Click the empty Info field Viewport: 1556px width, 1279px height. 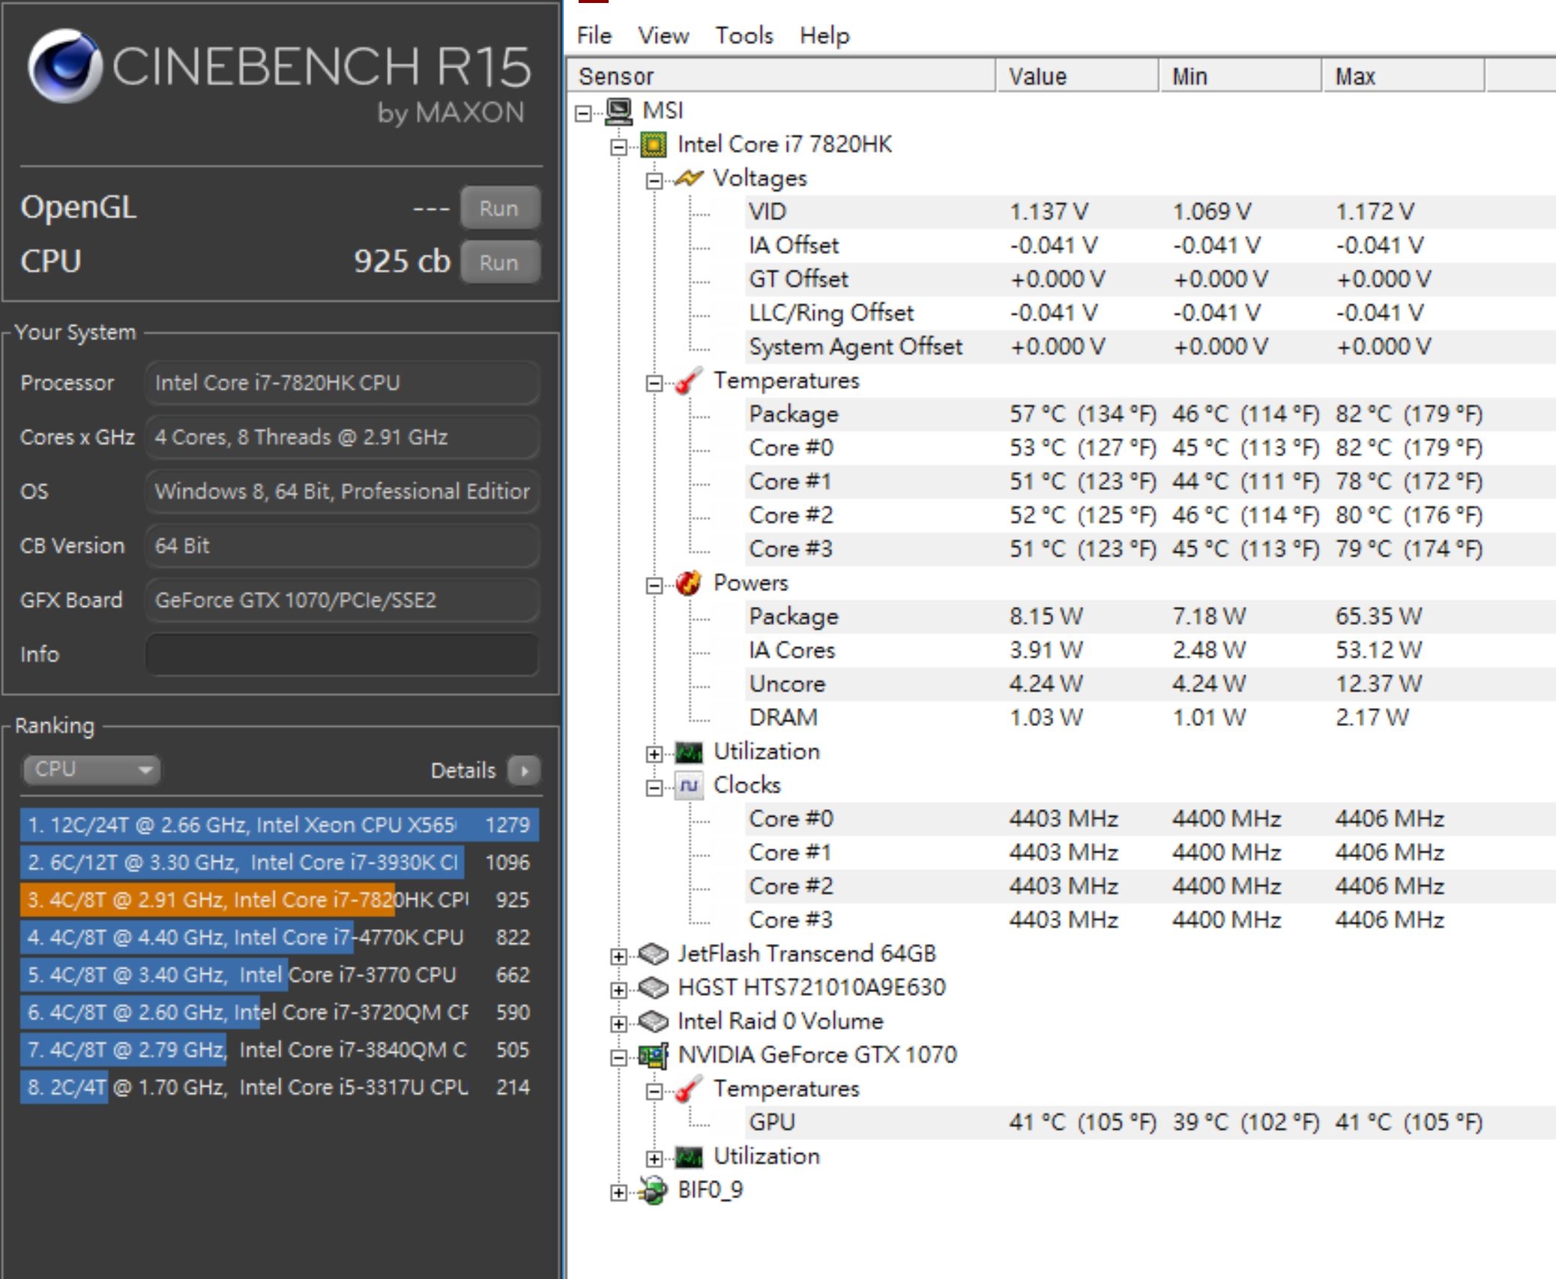(343, 654)
